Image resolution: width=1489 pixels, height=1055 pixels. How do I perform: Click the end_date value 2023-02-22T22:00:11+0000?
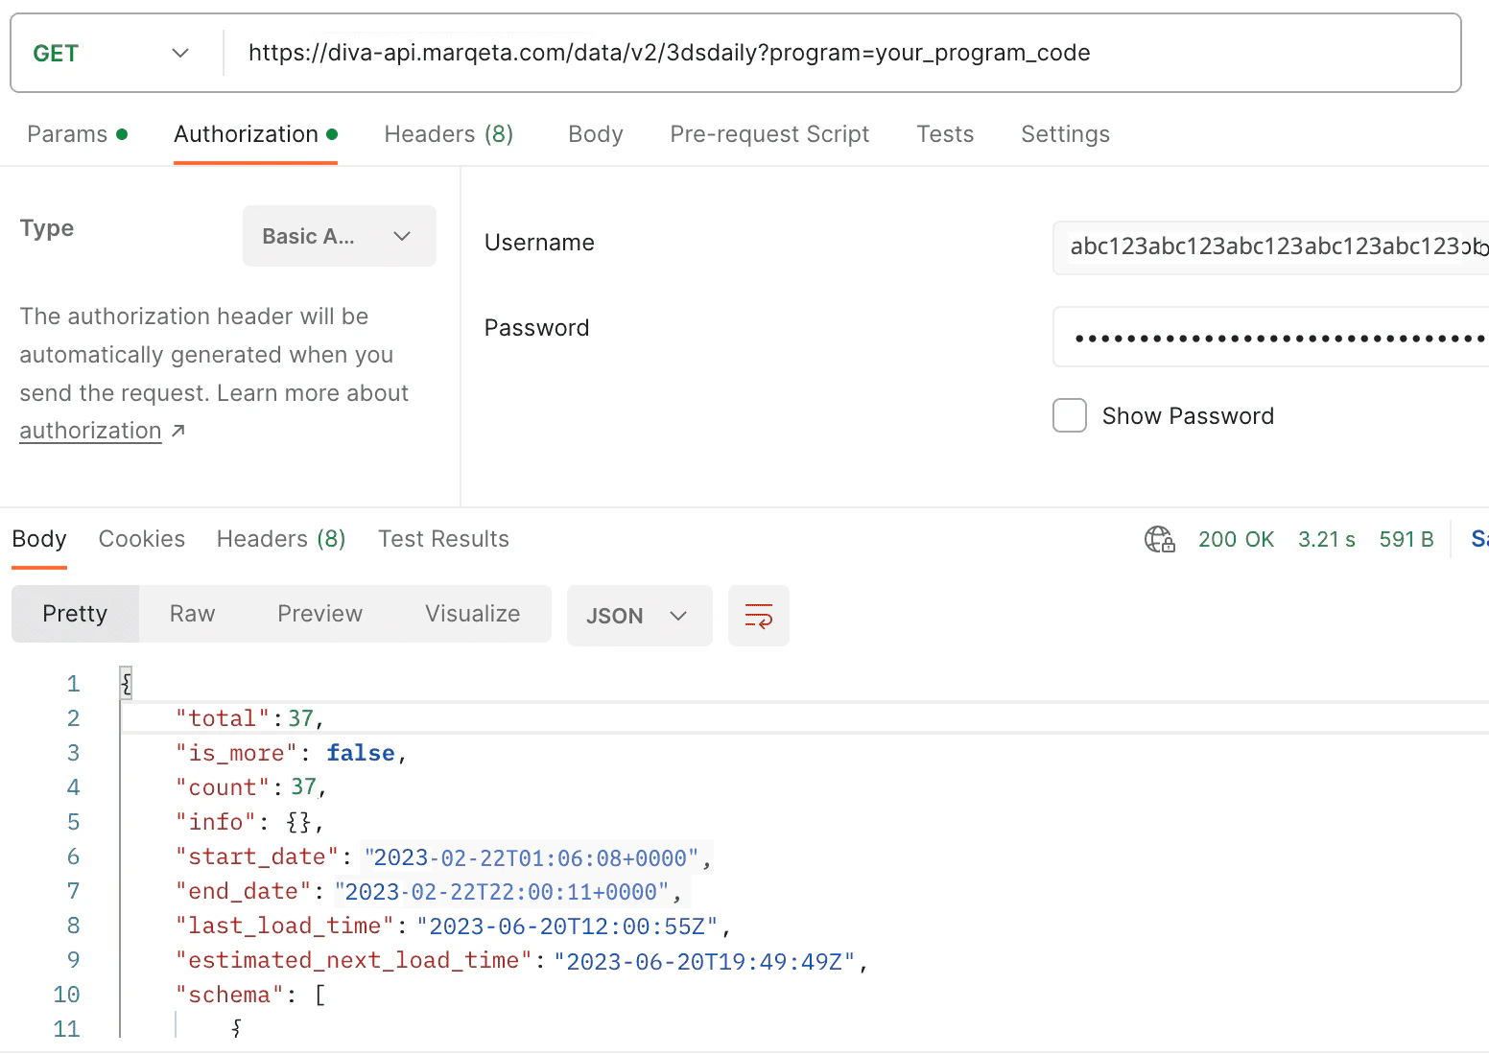point(501,892)
